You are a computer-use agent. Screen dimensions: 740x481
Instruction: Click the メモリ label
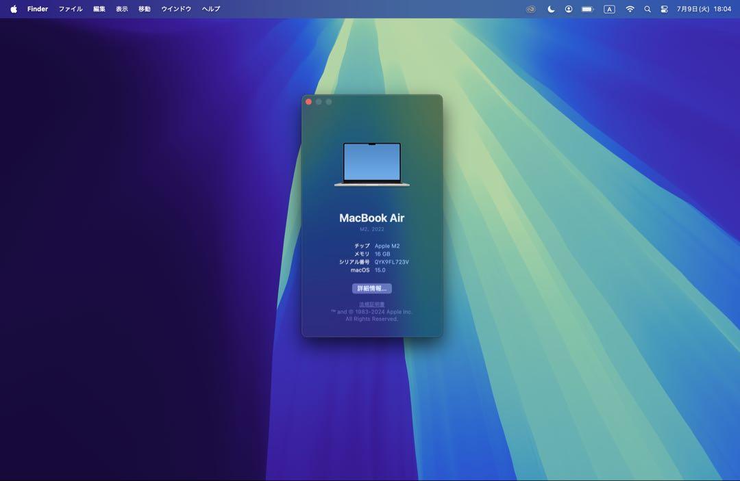pyautogui.click(x=362, y=254)
